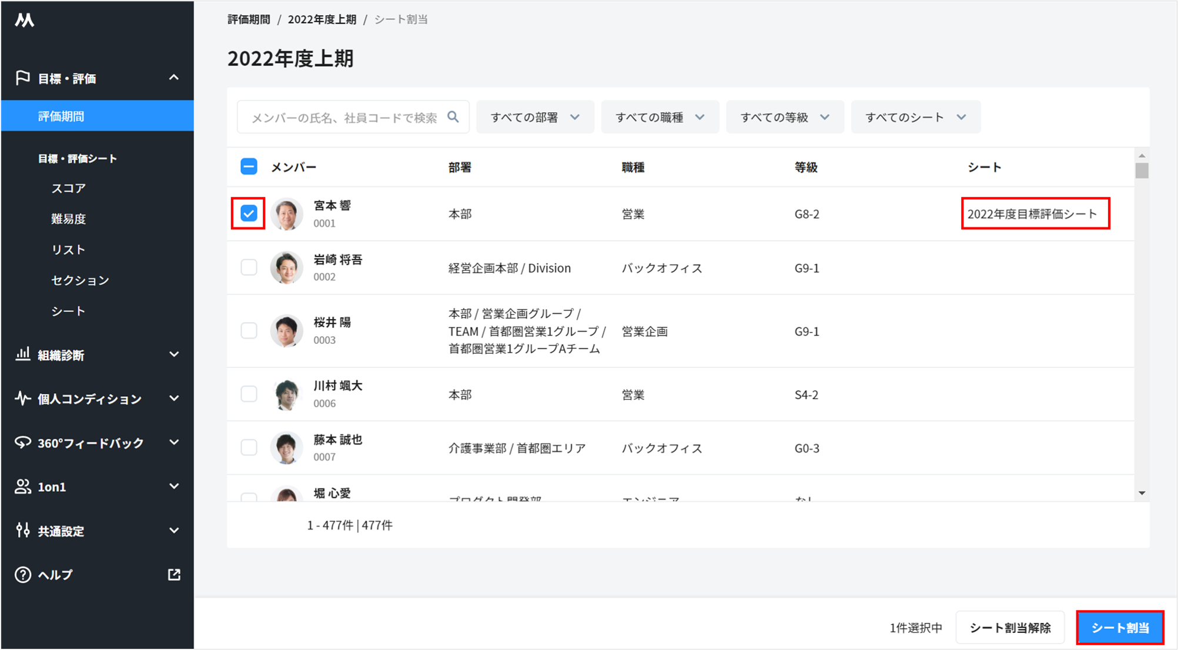Expand the すべてのシート dropdown filter
The height and width of the screenshot is (650, 1178).
coord(915,117)
